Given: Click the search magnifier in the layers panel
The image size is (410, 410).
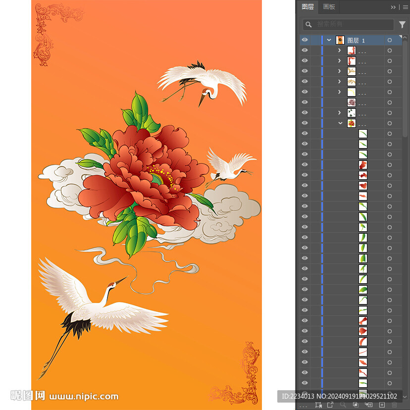Looking at the screenshot, I should 308,24.
